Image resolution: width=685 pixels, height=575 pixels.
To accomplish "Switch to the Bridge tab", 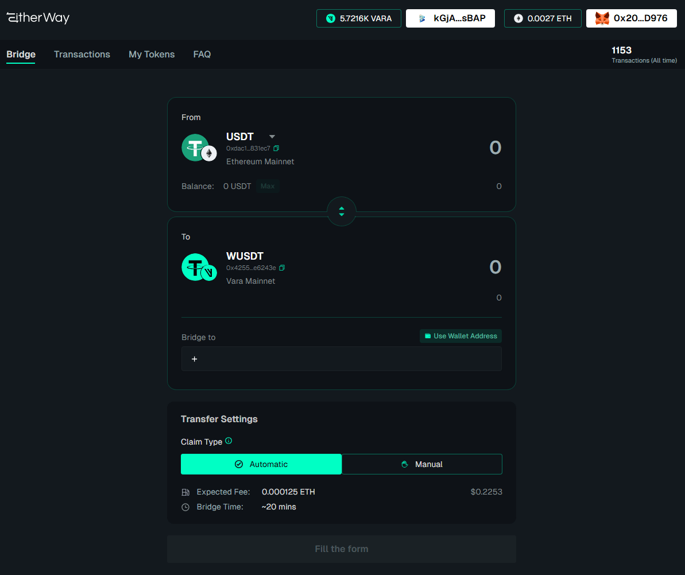I will [21, 54].
